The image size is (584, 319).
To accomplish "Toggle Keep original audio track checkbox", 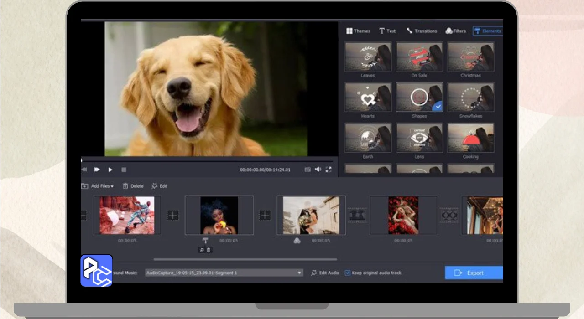I will [x=348, y=273].
